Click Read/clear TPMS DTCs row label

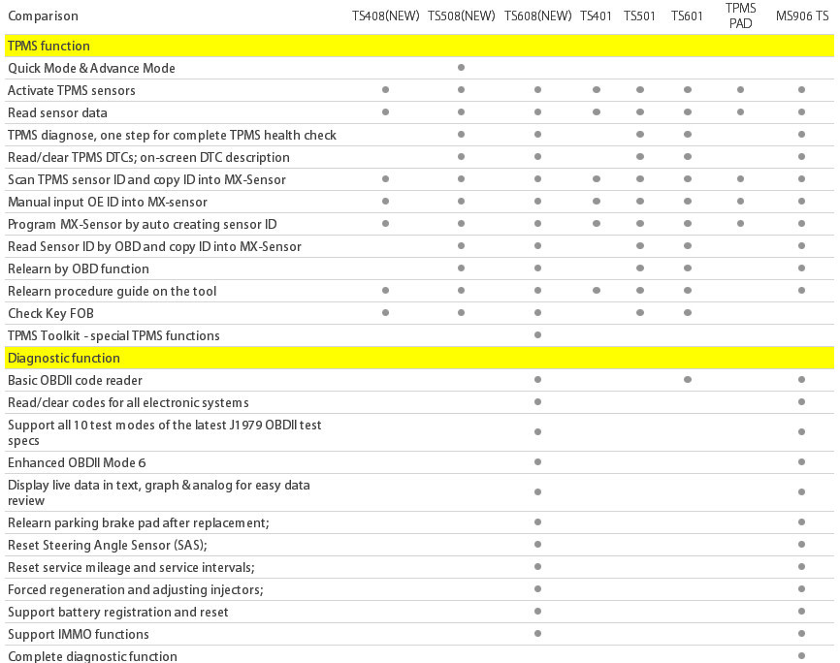coord(148,157)
